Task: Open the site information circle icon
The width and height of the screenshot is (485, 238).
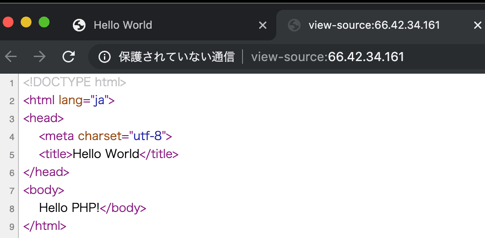Action: [x=104, y=57]
